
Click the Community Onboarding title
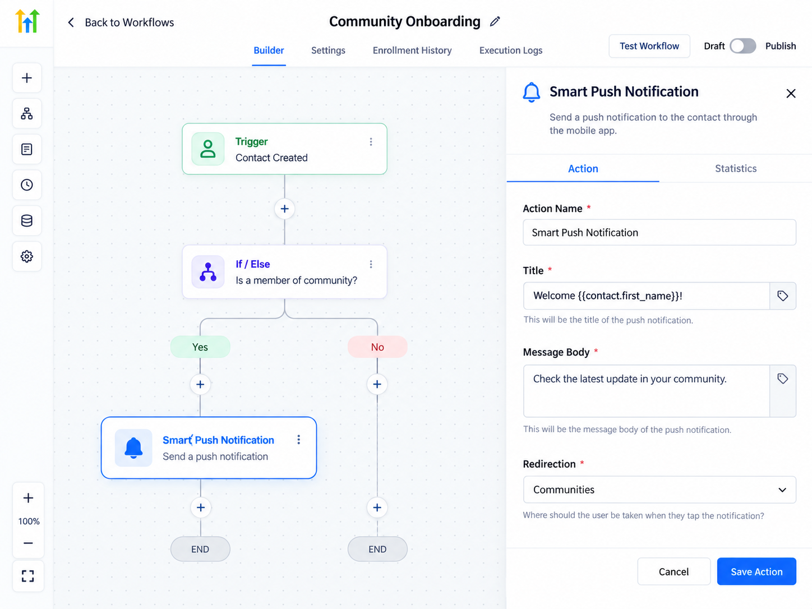(x=404, y=22)
